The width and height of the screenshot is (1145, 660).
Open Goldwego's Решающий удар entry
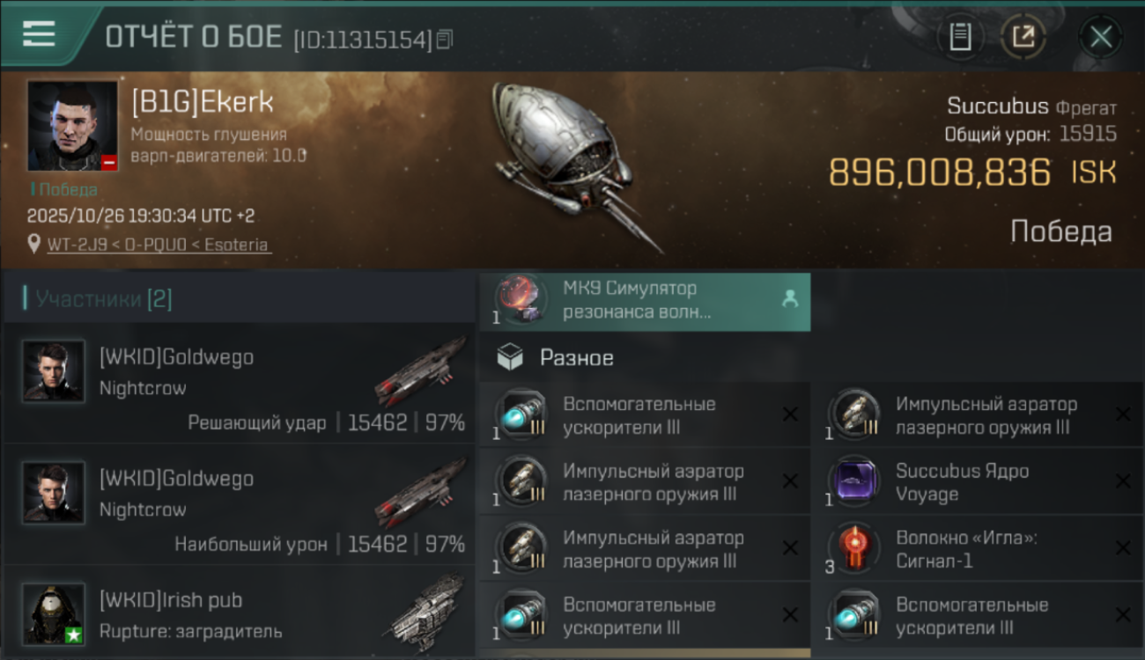[240, 383]
